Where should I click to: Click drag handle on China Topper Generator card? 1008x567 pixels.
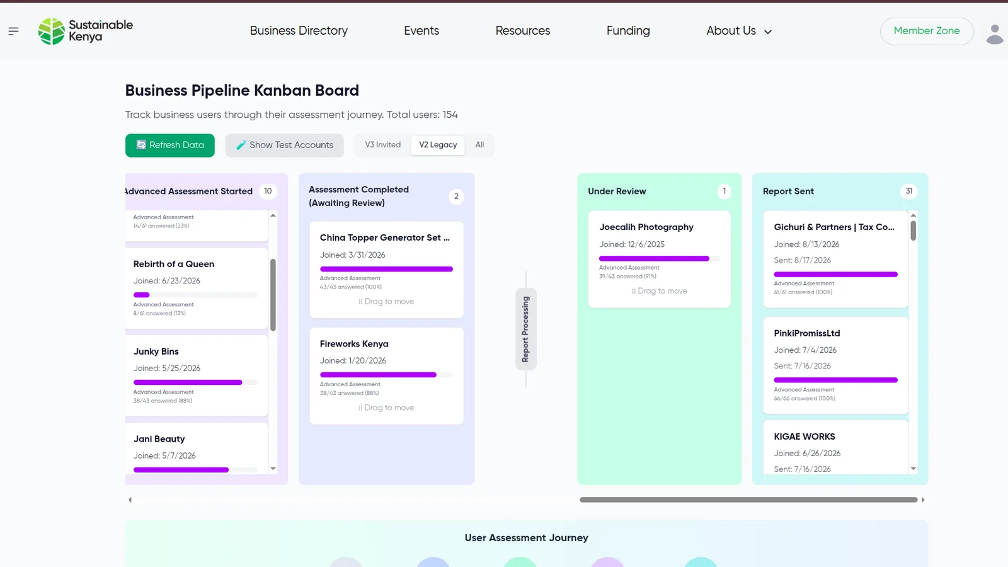[360, 302]
